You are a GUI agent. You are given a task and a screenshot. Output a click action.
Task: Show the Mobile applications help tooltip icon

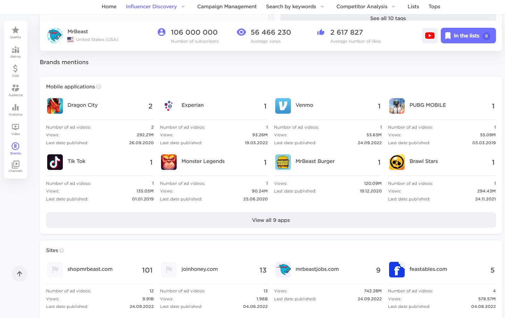[x=99, y=87]
